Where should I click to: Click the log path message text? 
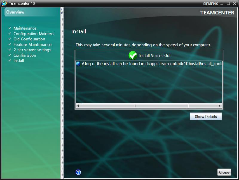point(152,64)
